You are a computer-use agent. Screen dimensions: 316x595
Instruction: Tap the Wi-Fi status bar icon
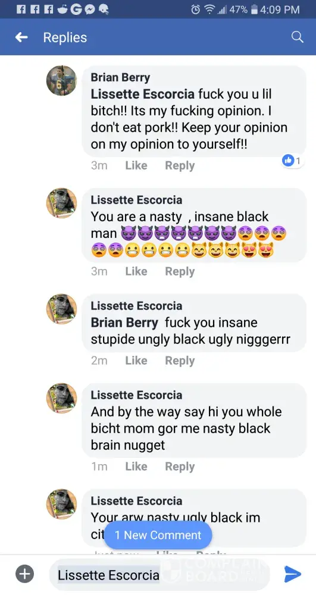[209, 10]
